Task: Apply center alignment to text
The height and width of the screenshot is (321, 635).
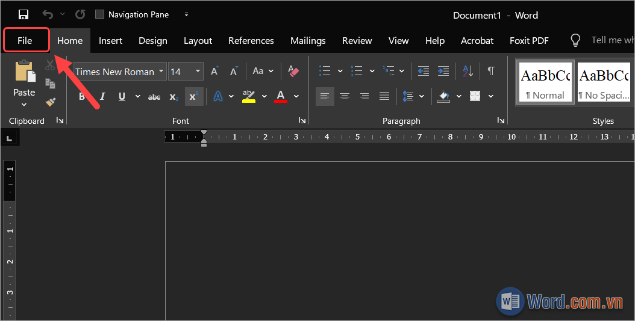Action: click(x=345, y=96)
